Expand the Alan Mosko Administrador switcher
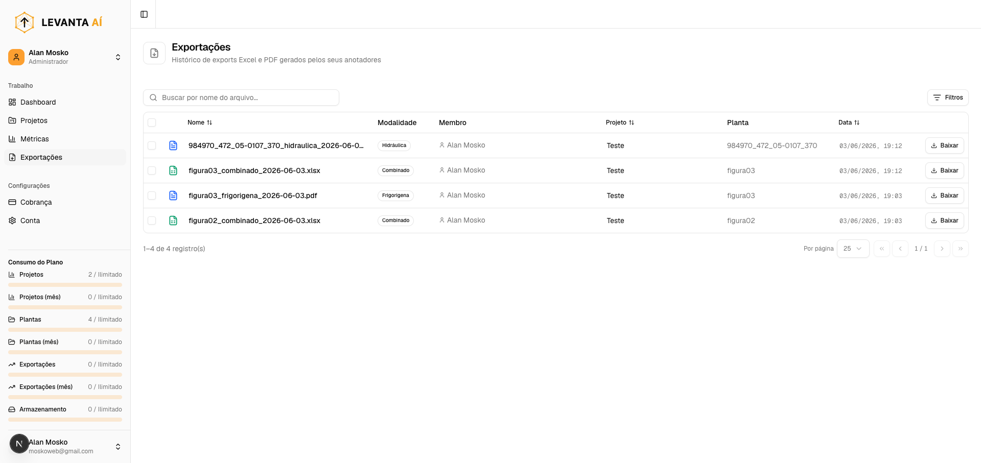The width and height of the screenshot is (981, 463). pyautogui.click(x=65, y=57)
